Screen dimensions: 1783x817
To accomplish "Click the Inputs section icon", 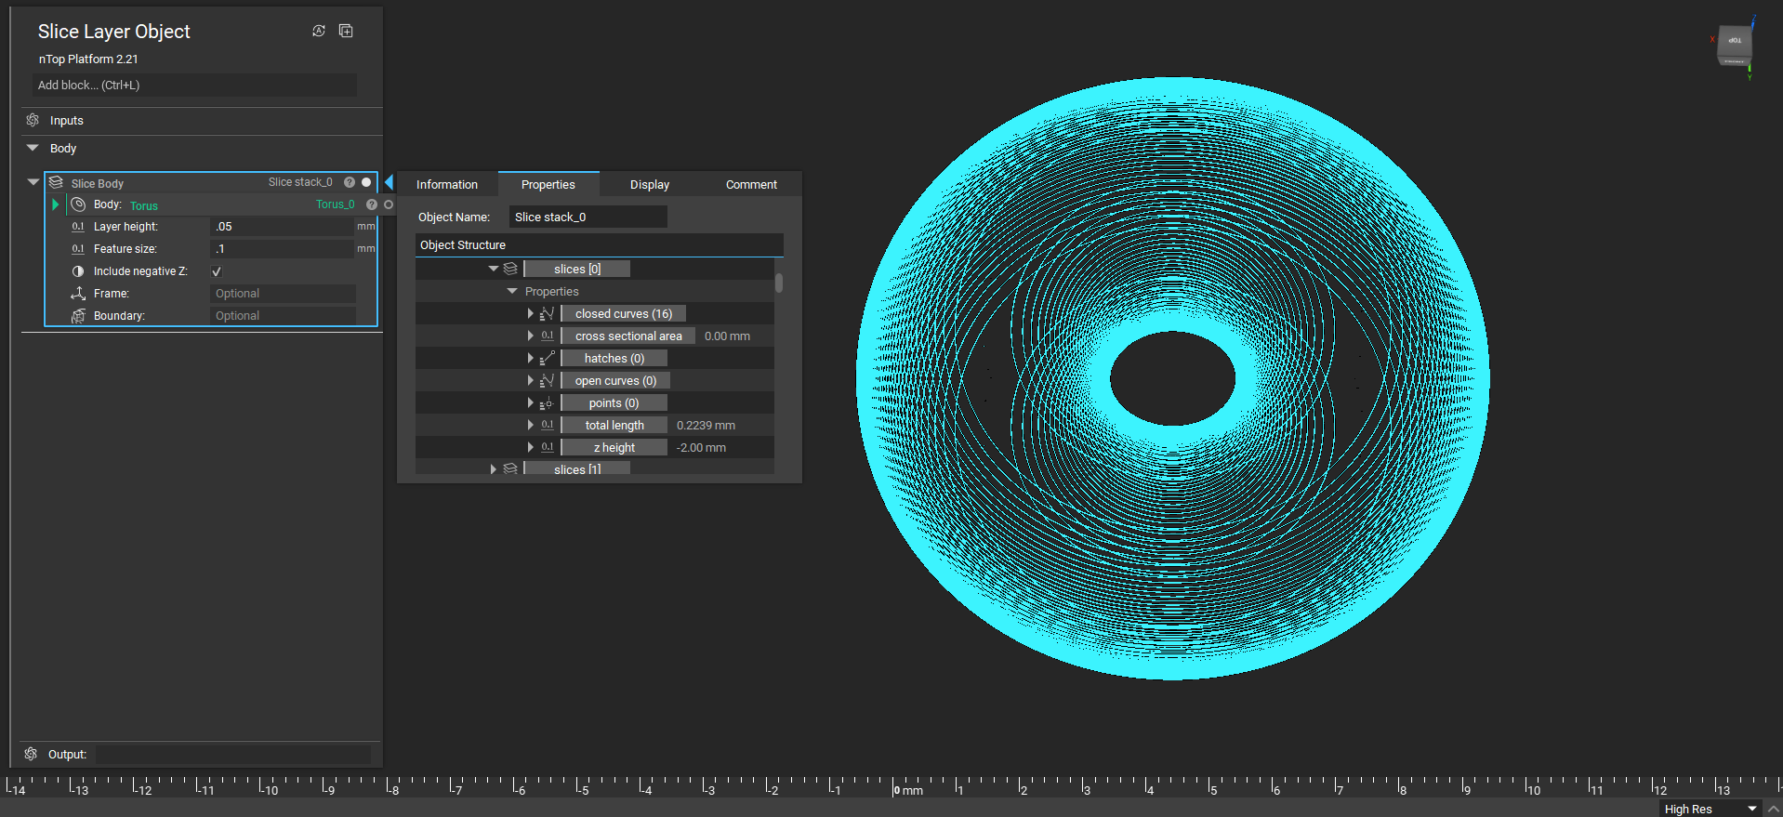I will point(33,120).
